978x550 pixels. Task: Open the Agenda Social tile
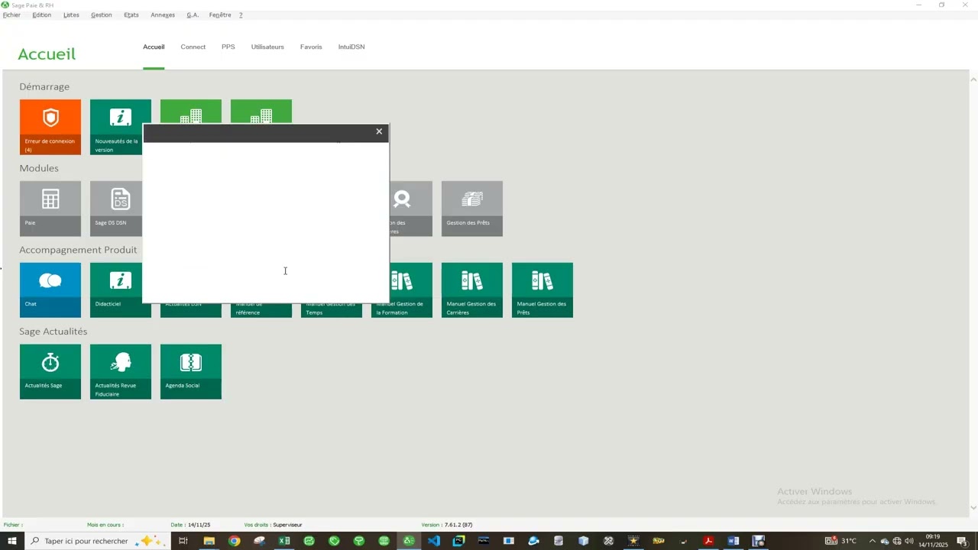pyautogui.click(x=191, y=371)
